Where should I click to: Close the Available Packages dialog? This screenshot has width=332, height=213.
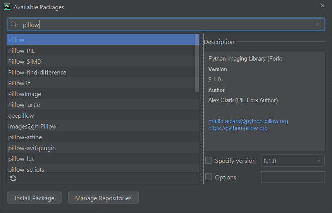click(x=322, y=5)
